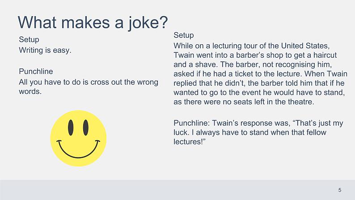Click the smiley's right eye

coord(86,128)
